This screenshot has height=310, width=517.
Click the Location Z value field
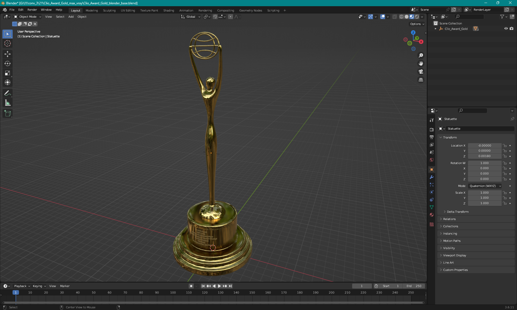tap(484, 156)
